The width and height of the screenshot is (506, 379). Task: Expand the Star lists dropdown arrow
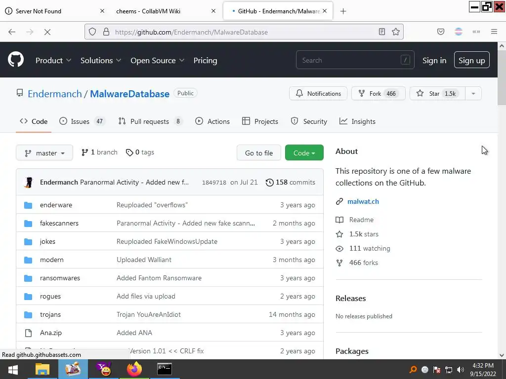[473, 93]
